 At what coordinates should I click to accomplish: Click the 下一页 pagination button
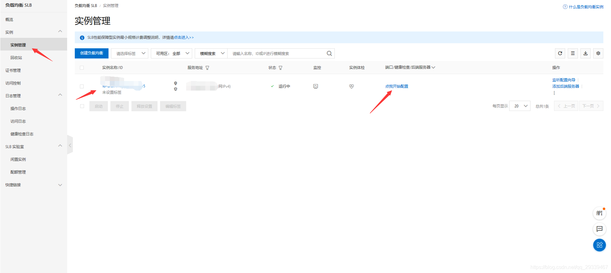point(591,106)
